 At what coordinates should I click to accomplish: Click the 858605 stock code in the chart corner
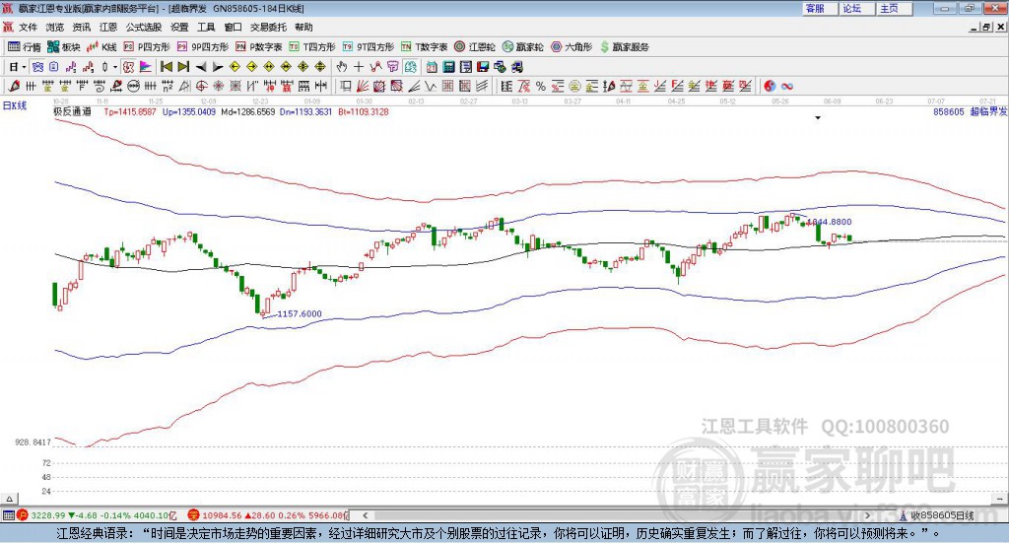949,111
